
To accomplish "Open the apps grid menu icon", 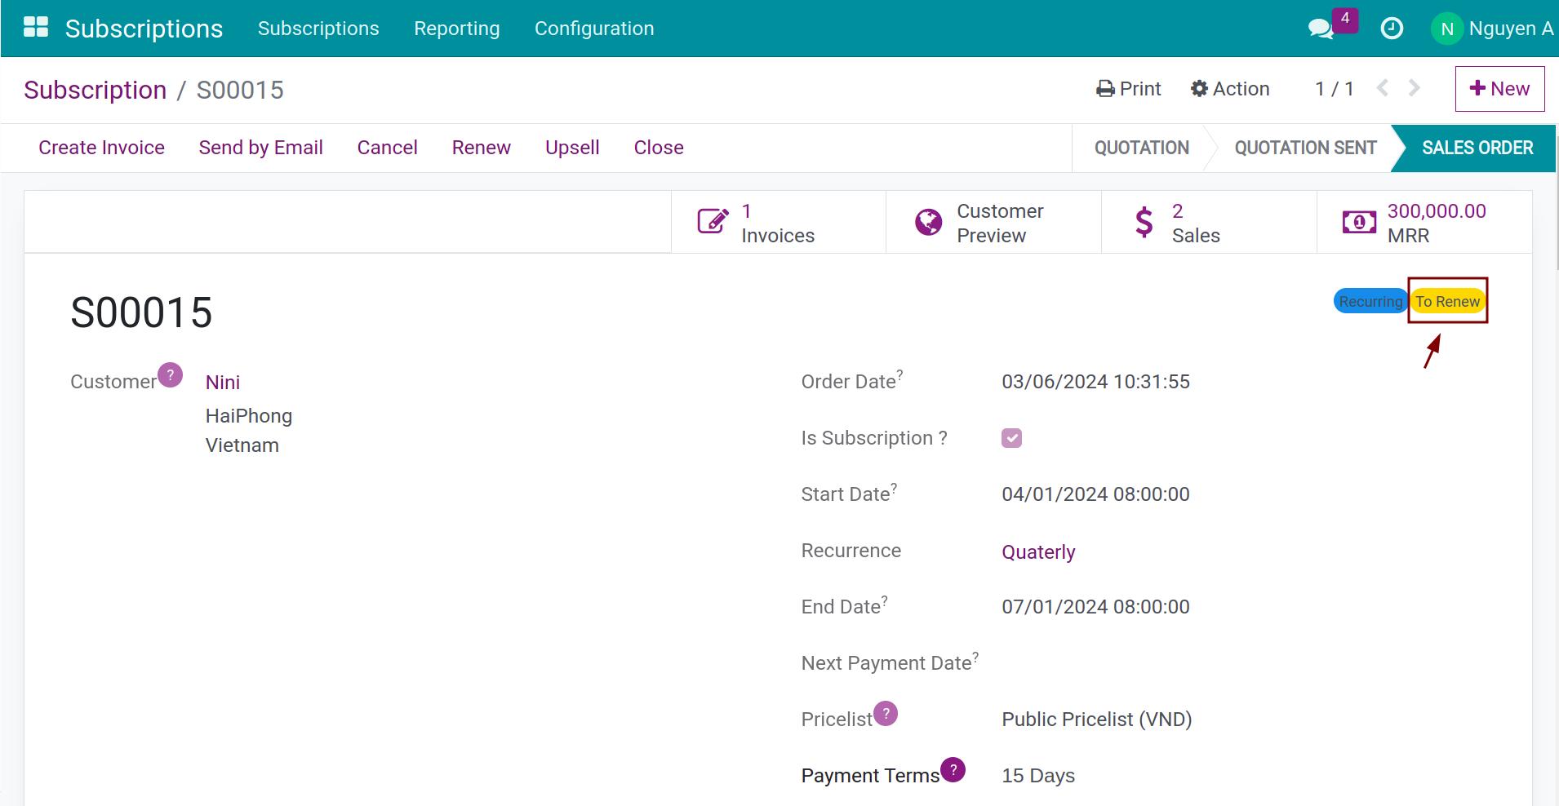I will 36,28.
